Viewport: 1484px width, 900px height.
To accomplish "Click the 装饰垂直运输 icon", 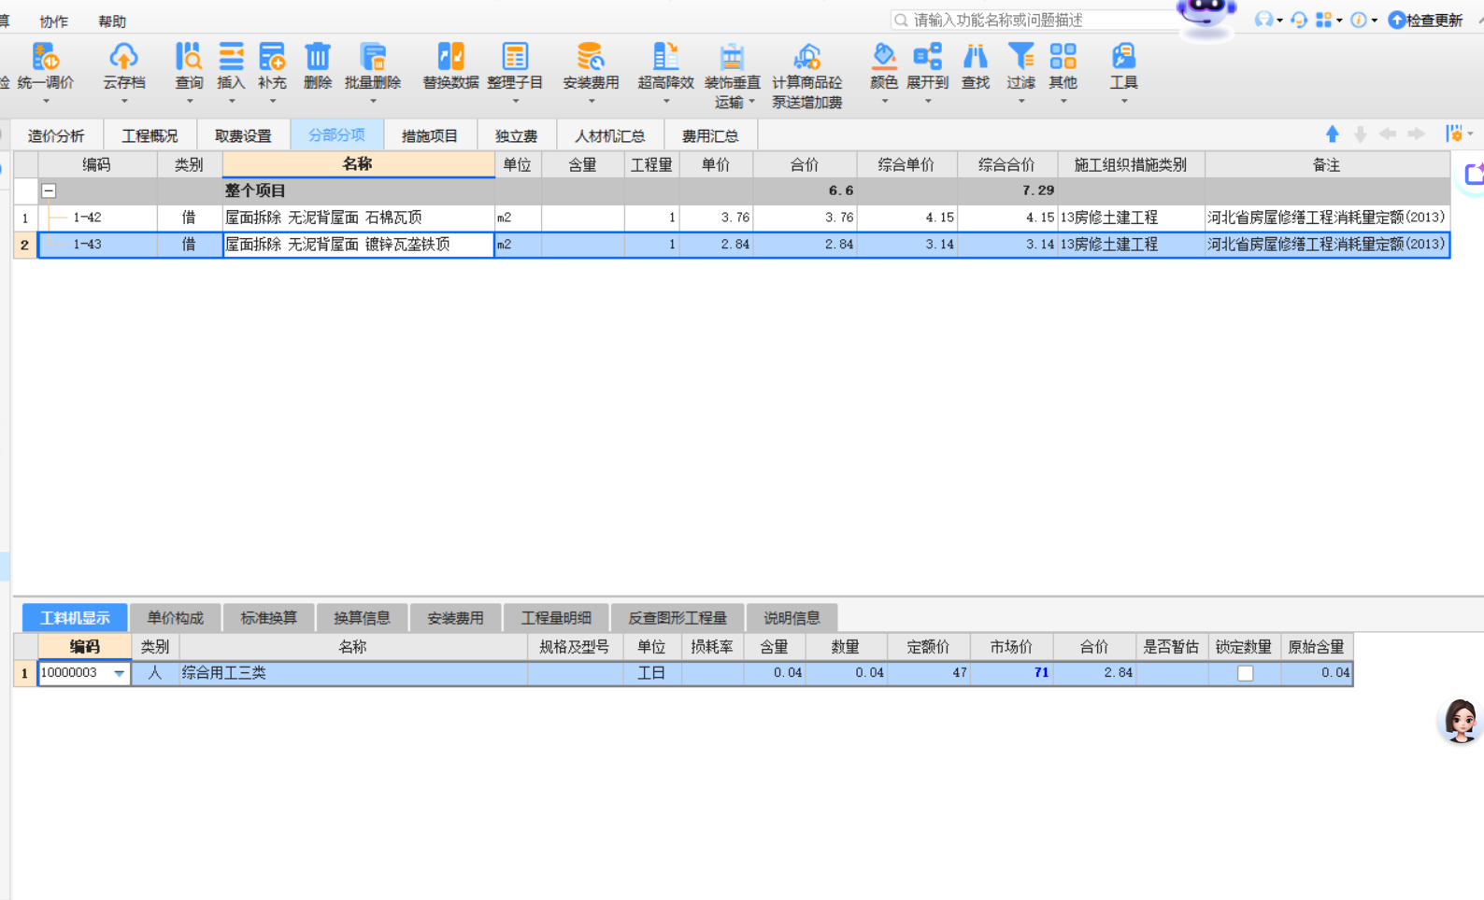I will [x=732, y=57].
